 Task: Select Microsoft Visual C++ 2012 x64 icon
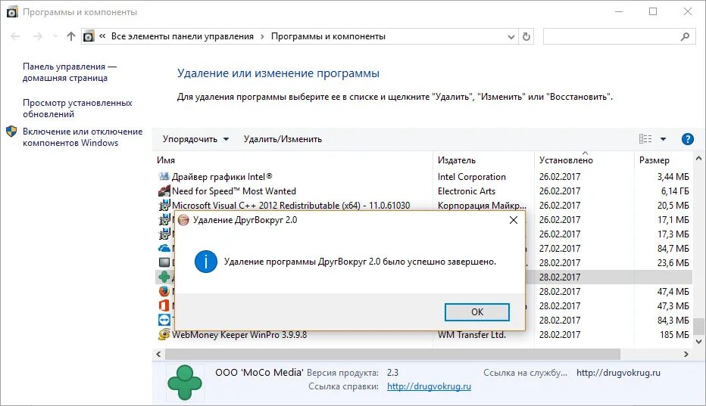click(164, 206)
